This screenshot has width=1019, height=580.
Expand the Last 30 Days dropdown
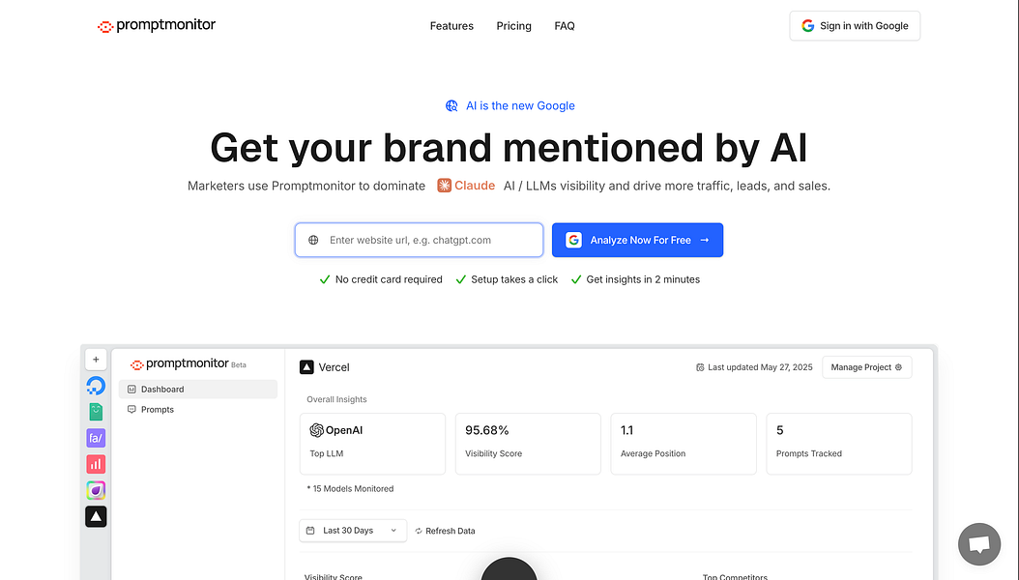353,531
